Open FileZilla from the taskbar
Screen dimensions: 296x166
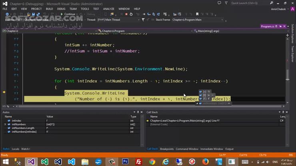point(138,162)
